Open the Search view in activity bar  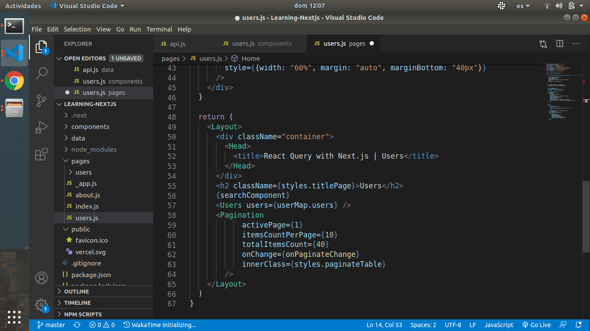click(x=41, y=73)
